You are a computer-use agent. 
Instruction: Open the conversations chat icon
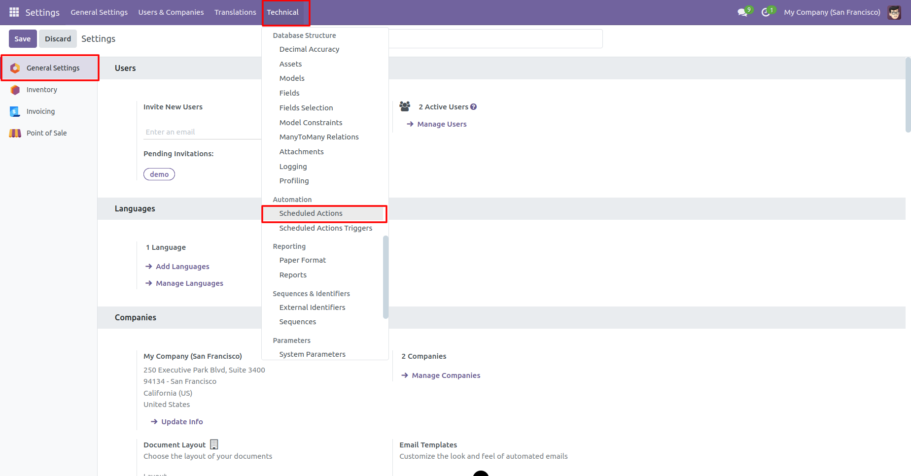coord(743,12)
